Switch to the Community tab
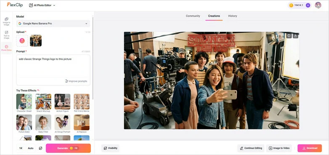This screenshot has width=329, height=155. [x=193, y=16]
